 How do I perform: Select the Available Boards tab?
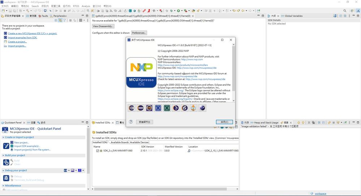coord(120,142)
